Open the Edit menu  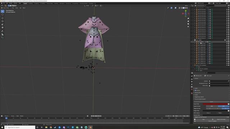point(7,3)
